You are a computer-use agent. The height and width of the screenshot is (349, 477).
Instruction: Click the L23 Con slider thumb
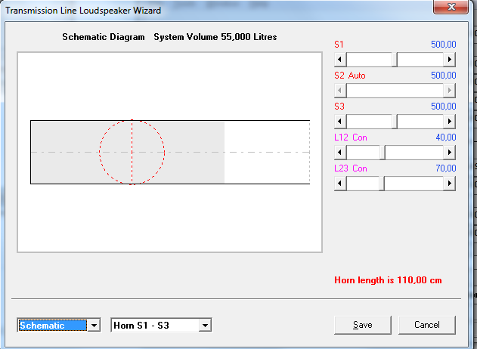[382, 184]
